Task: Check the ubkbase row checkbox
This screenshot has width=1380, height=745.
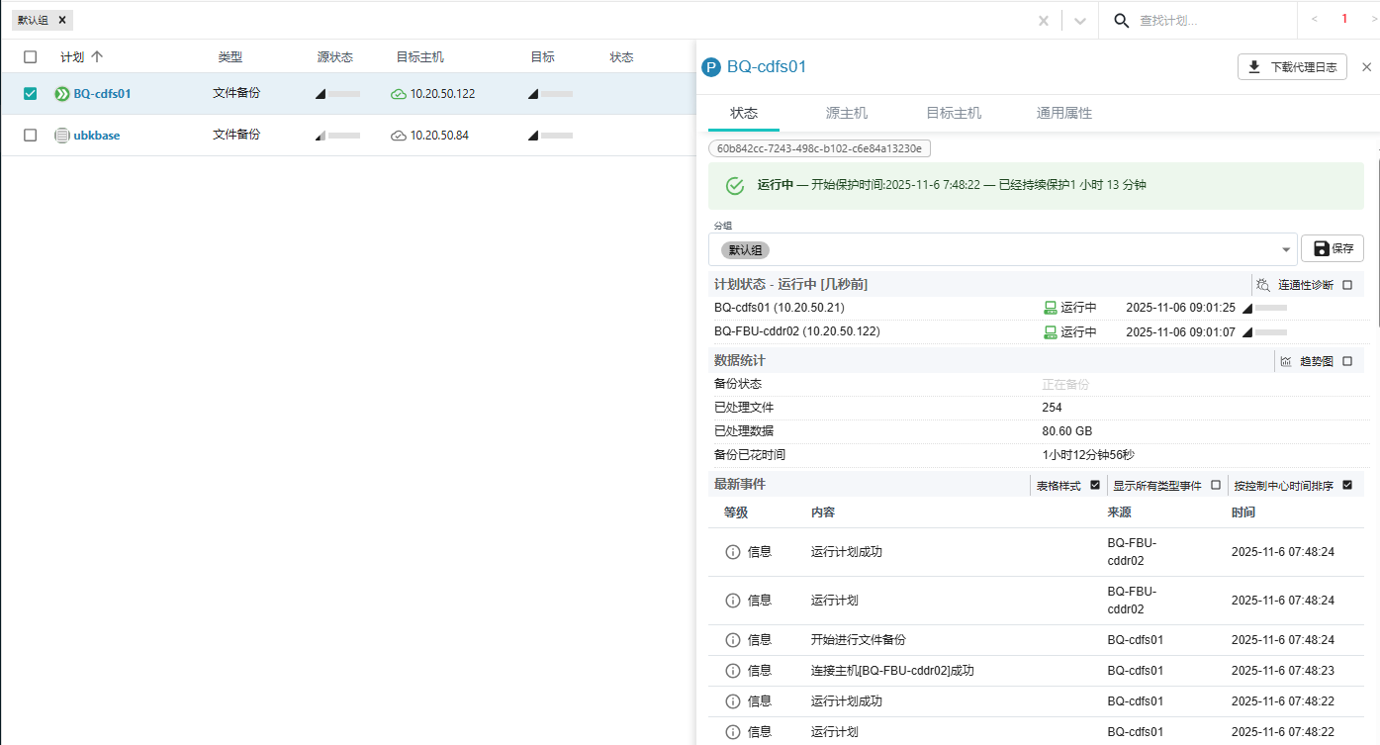Action: pyautogui.click(x=31, y=136)
